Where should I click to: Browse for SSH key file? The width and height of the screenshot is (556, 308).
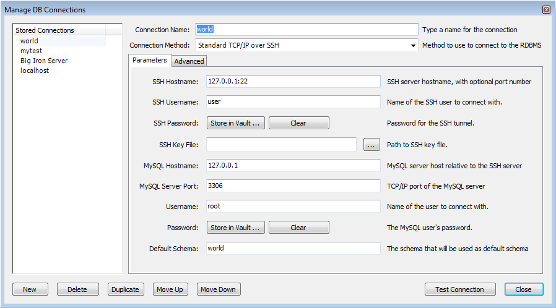tap(371, 145)
